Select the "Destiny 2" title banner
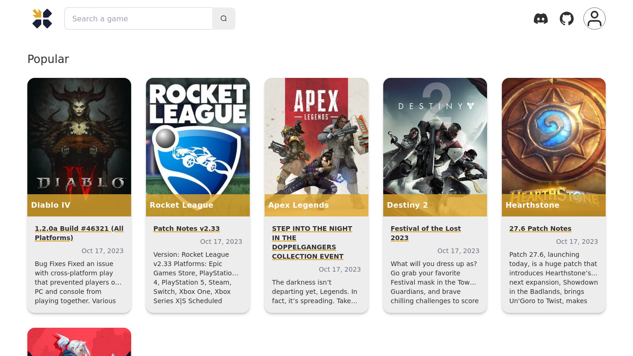The image size is (633, 356). pyautogui.click(x=435, y=205)
